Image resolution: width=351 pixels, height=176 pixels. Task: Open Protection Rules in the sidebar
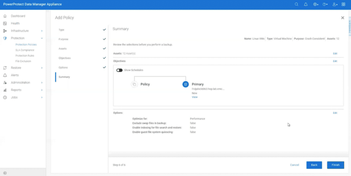tap(25, 55)
